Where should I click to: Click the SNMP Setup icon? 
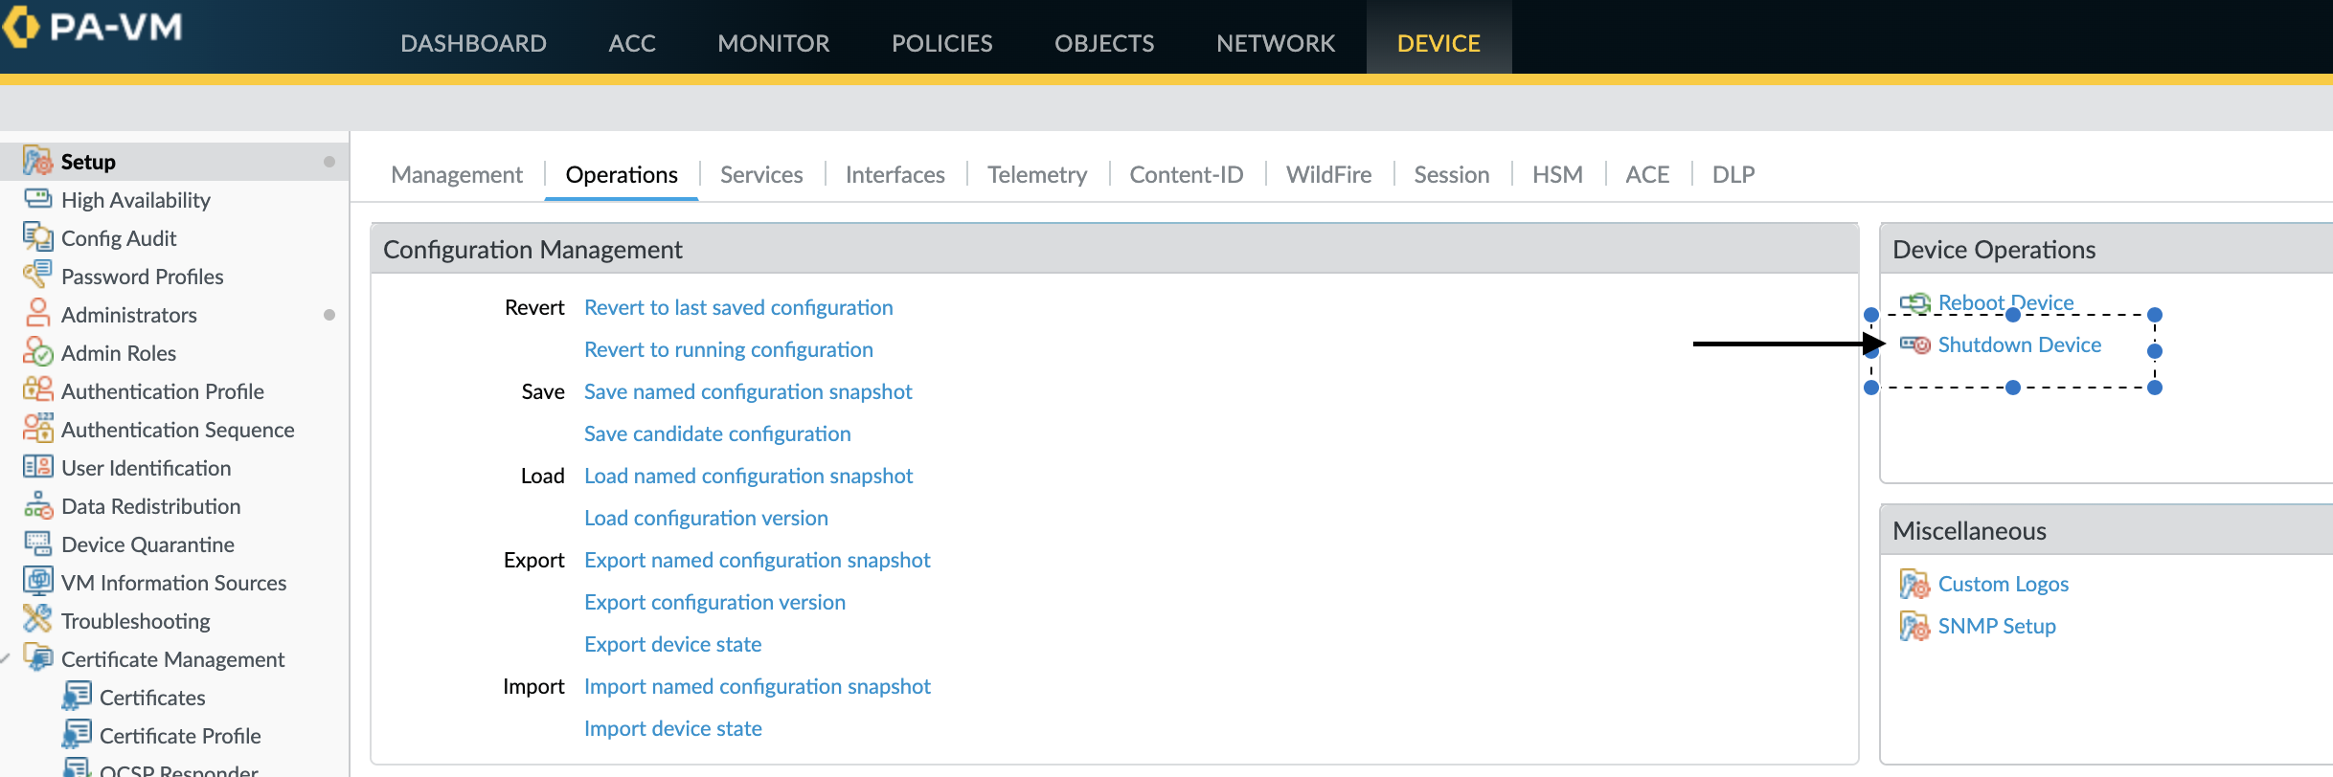click(1915, 626)
